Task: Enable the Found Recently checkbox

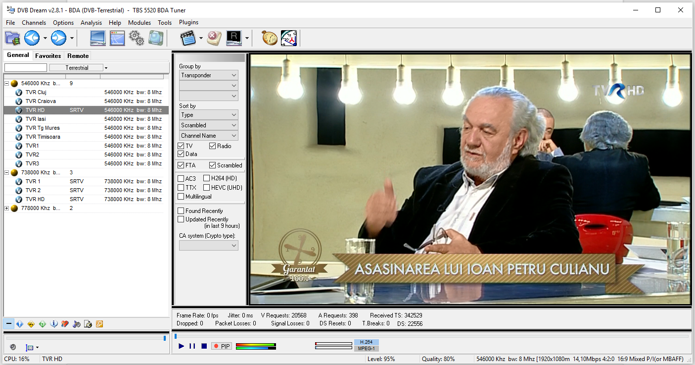Action: 181,211
